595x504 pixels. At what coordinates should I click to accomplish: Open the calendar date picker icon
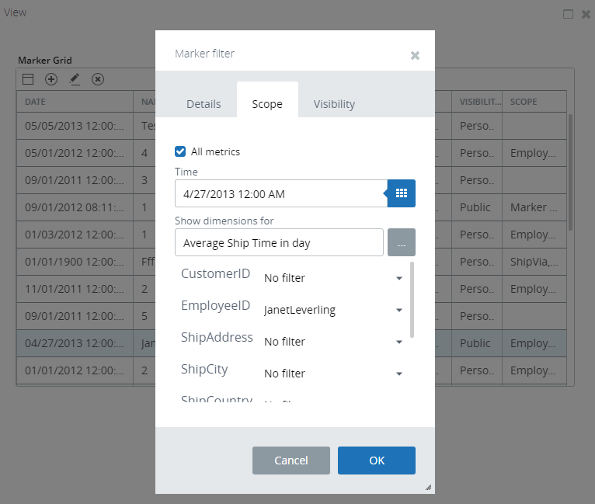pos(402,193)
